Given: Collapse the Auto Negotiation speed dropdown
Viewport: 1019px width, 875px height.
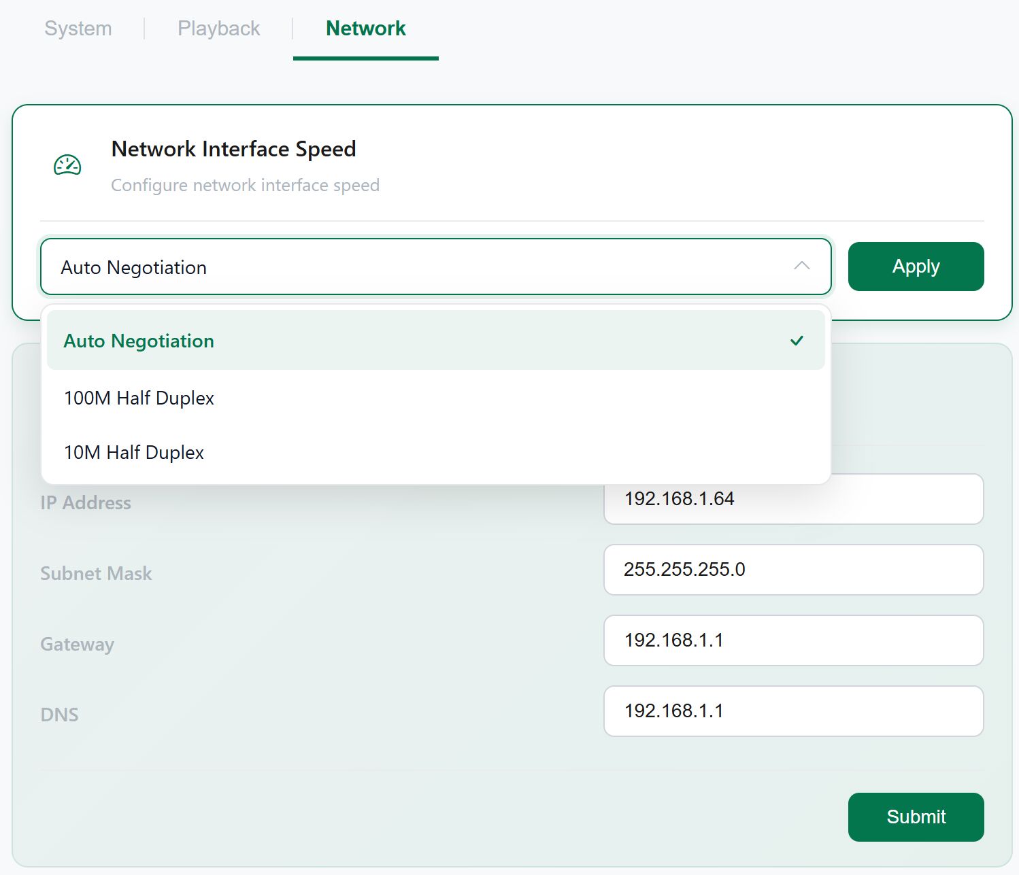Looking at the screenshot, I should click(435, 267).
